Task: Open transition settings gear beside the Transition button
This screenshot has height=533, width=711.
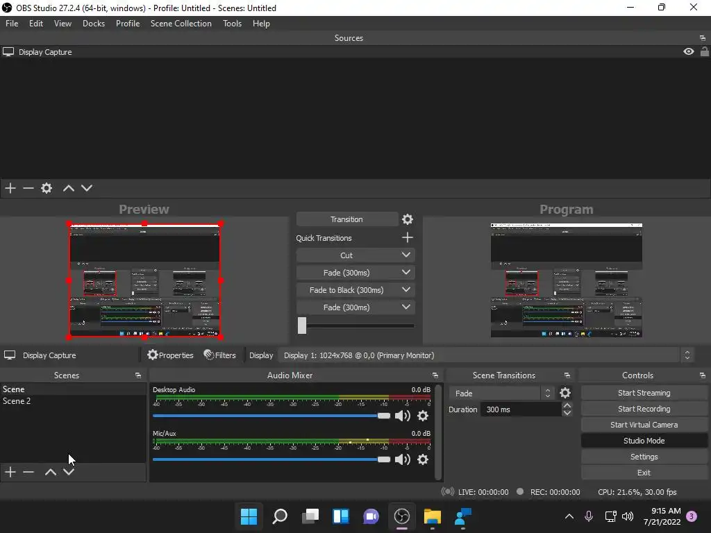Action: (407, 219)
